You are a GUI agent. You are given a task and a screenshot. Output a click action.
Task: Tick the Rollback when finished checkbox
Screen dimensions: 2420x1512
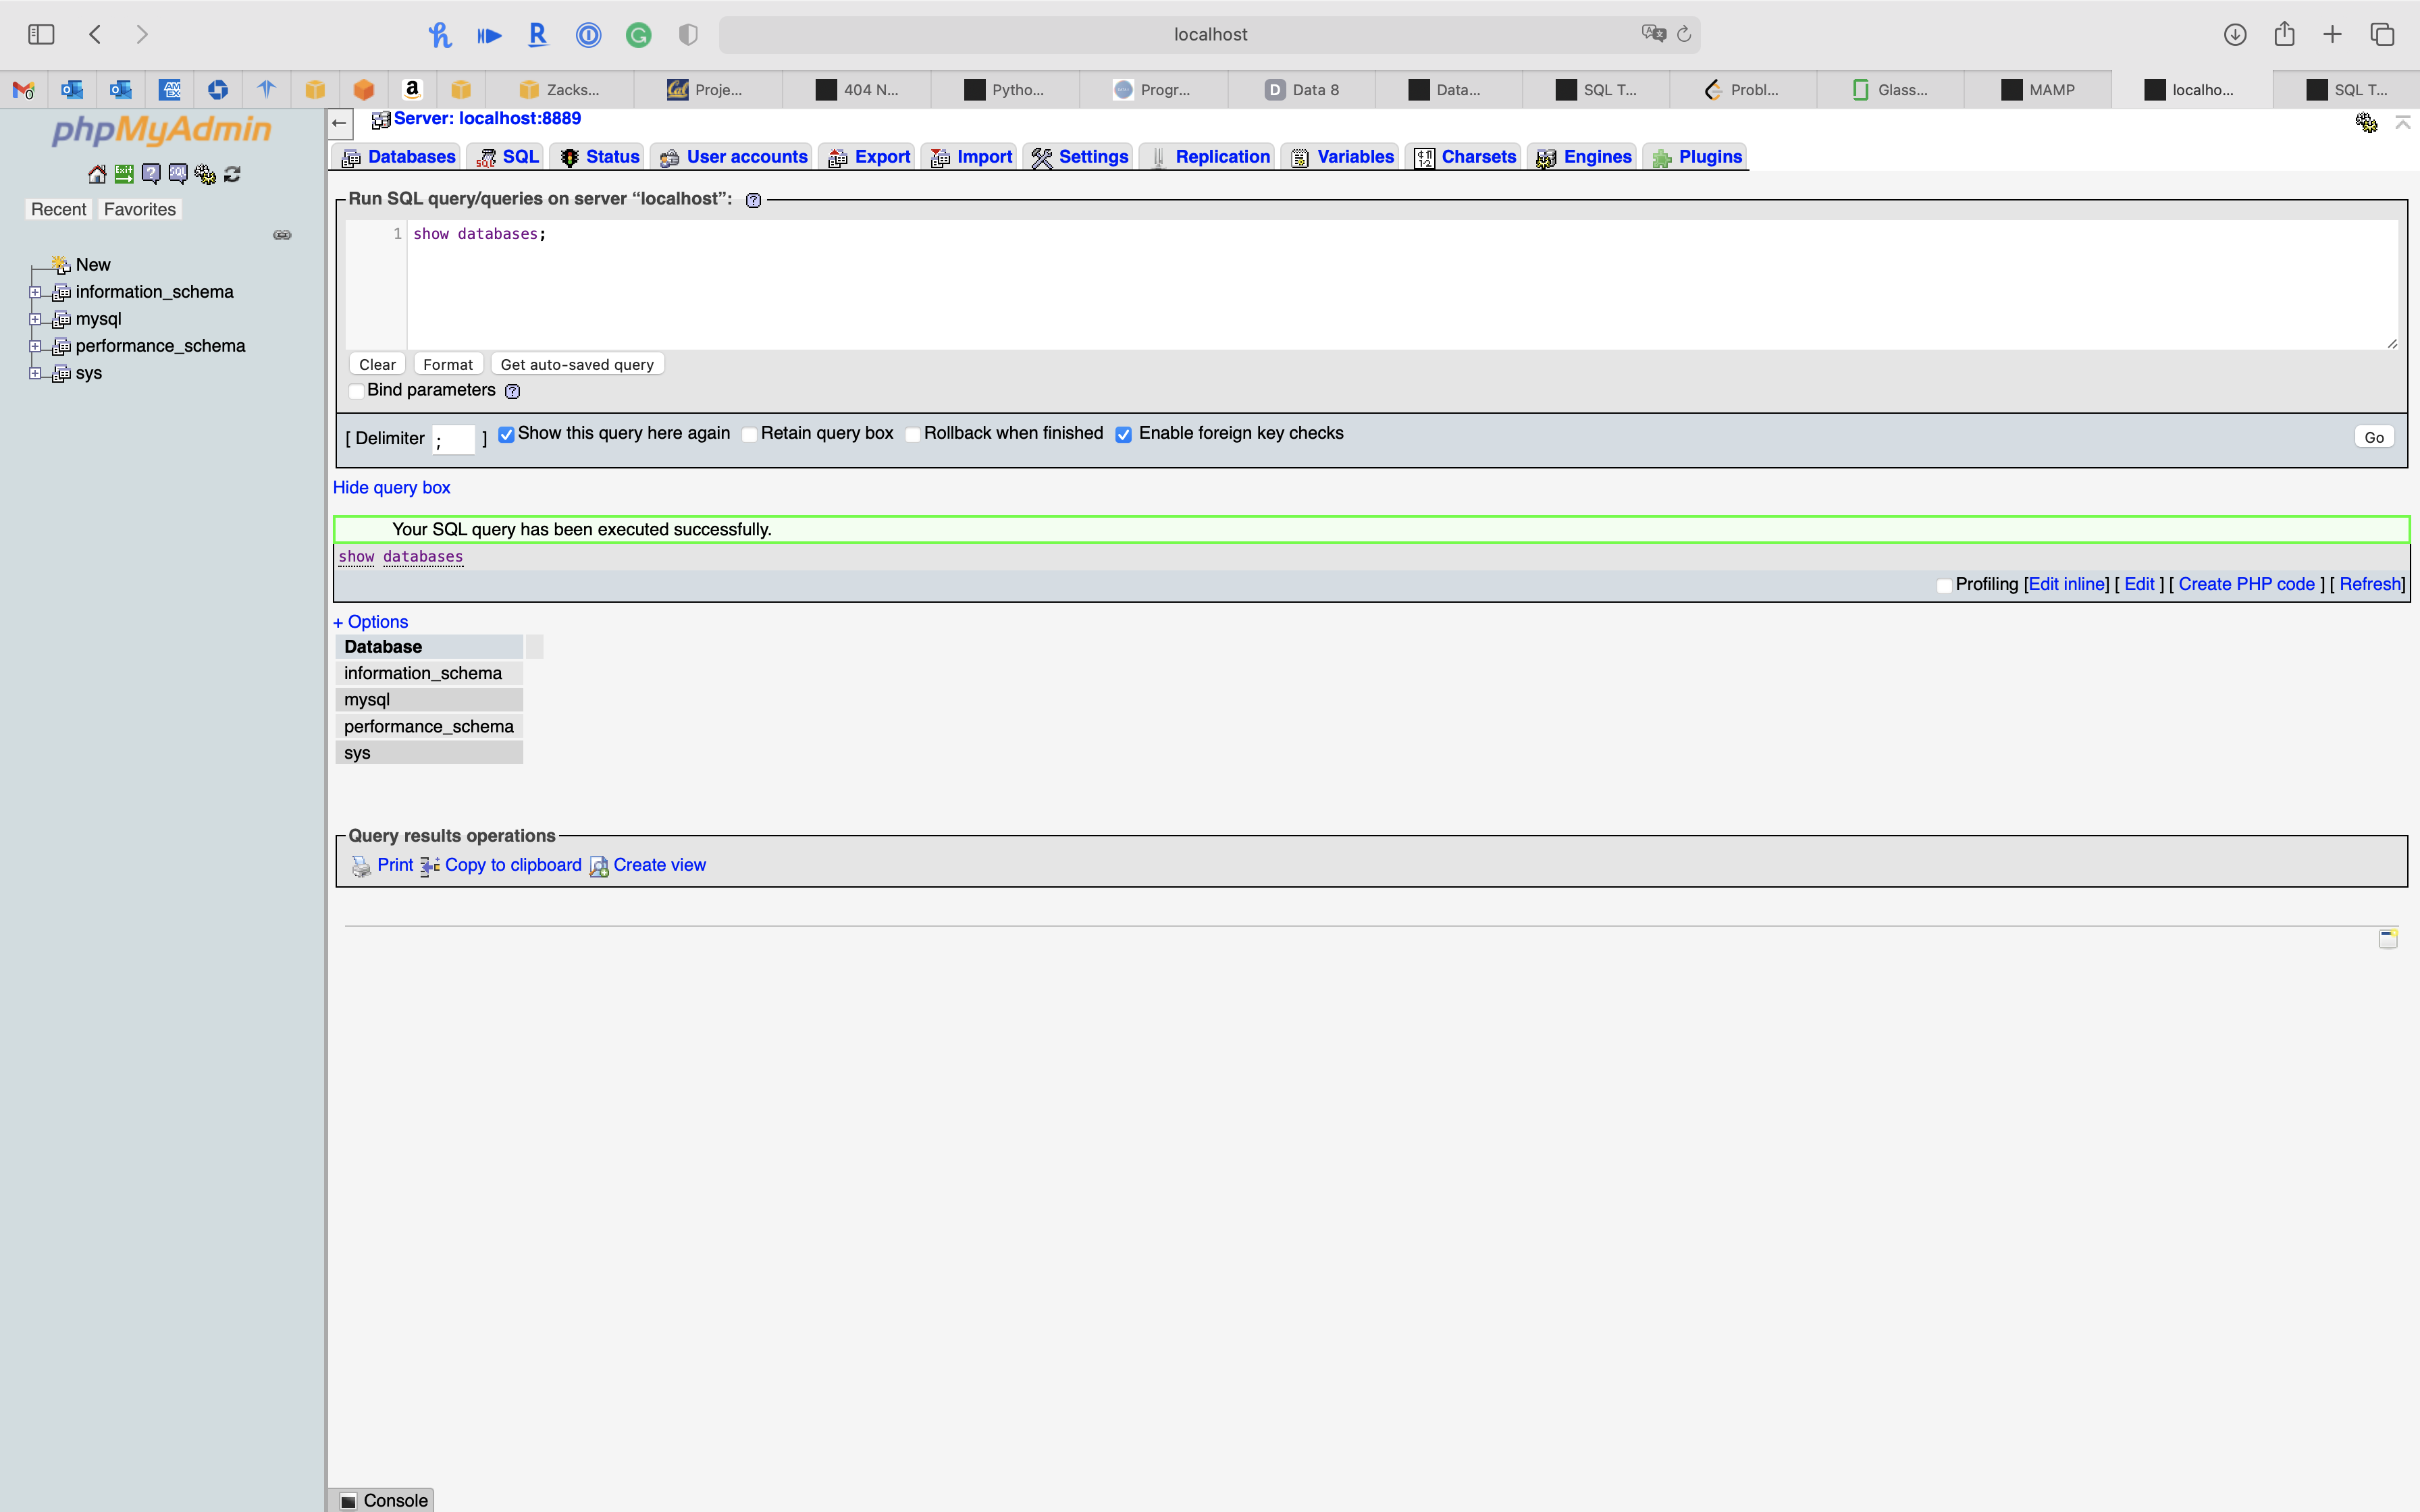tap(912, 434)
